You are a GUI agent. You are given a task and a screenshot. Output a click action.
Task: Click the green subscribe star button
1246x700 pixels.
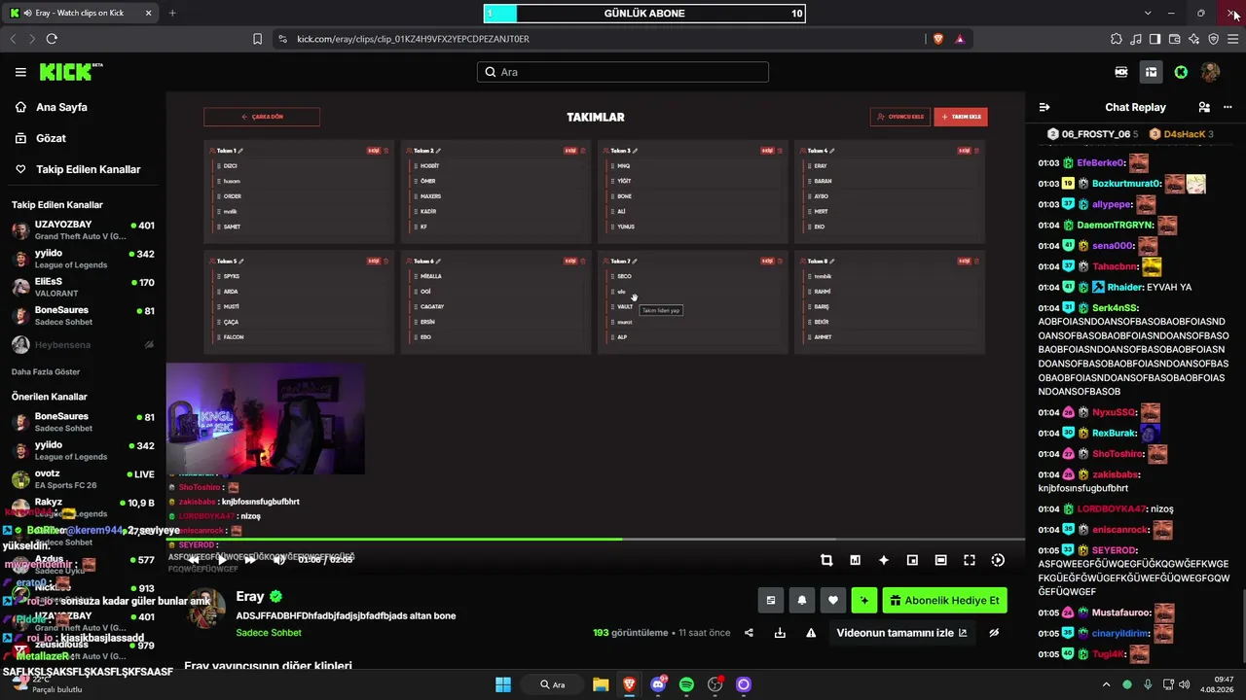[x=864, y=601]
